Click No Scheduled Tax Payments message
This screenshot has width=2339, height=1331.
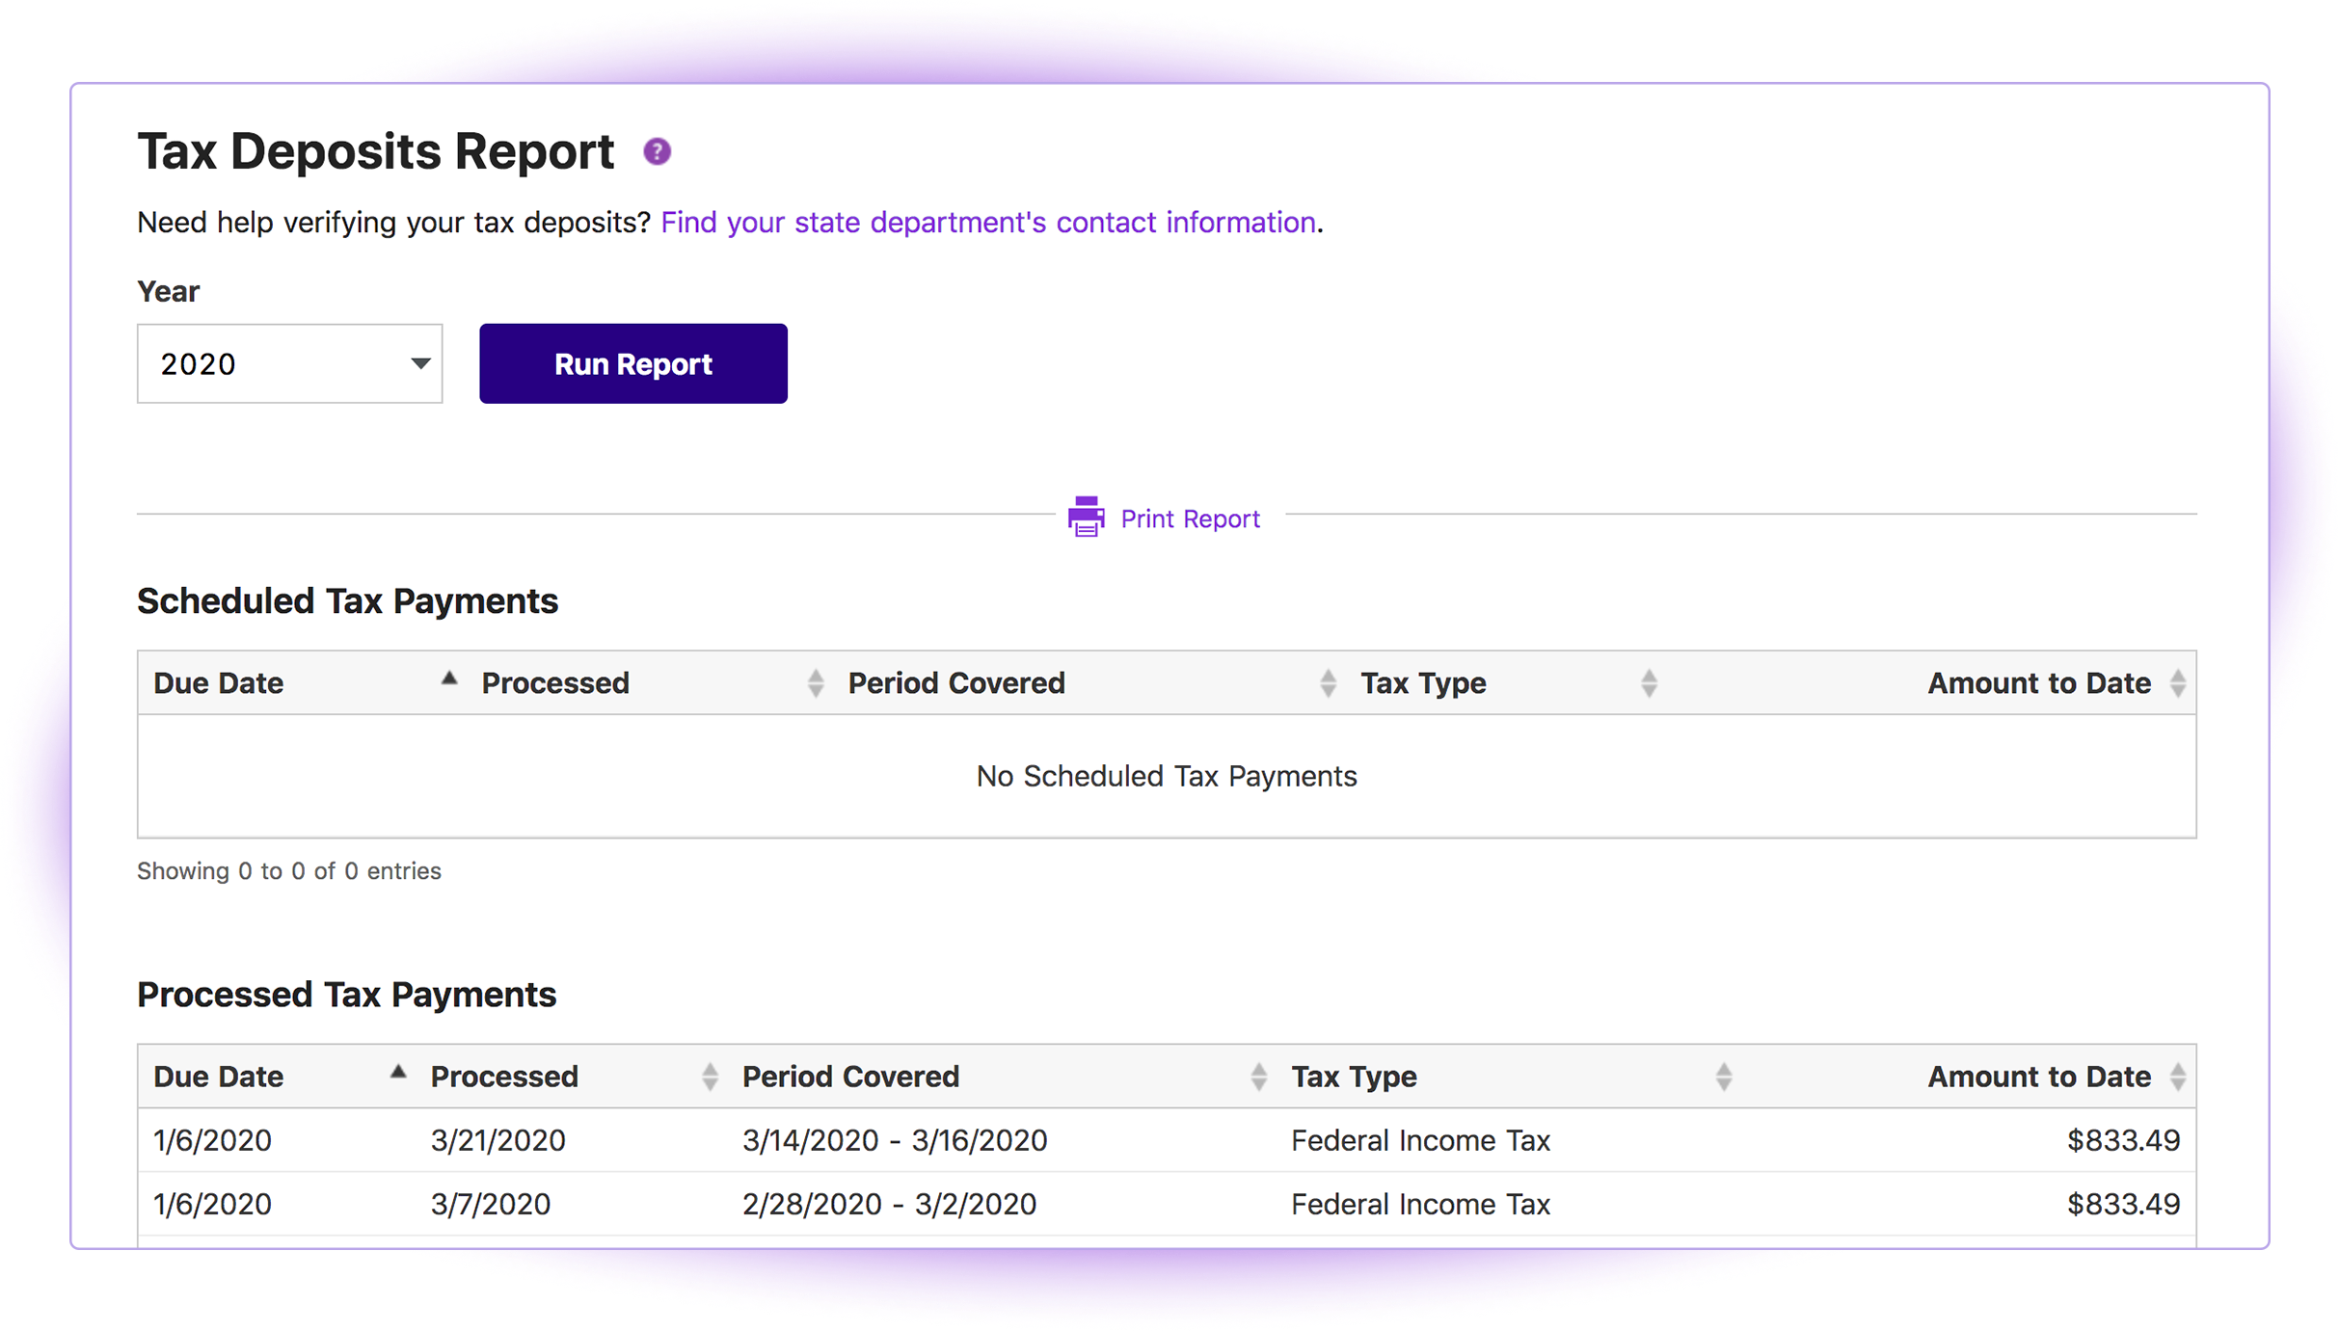coord(1167,776)
